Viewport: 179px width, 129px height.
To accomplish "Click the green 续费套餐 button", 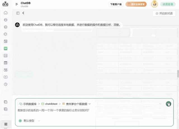I will [x=168, y=4].
